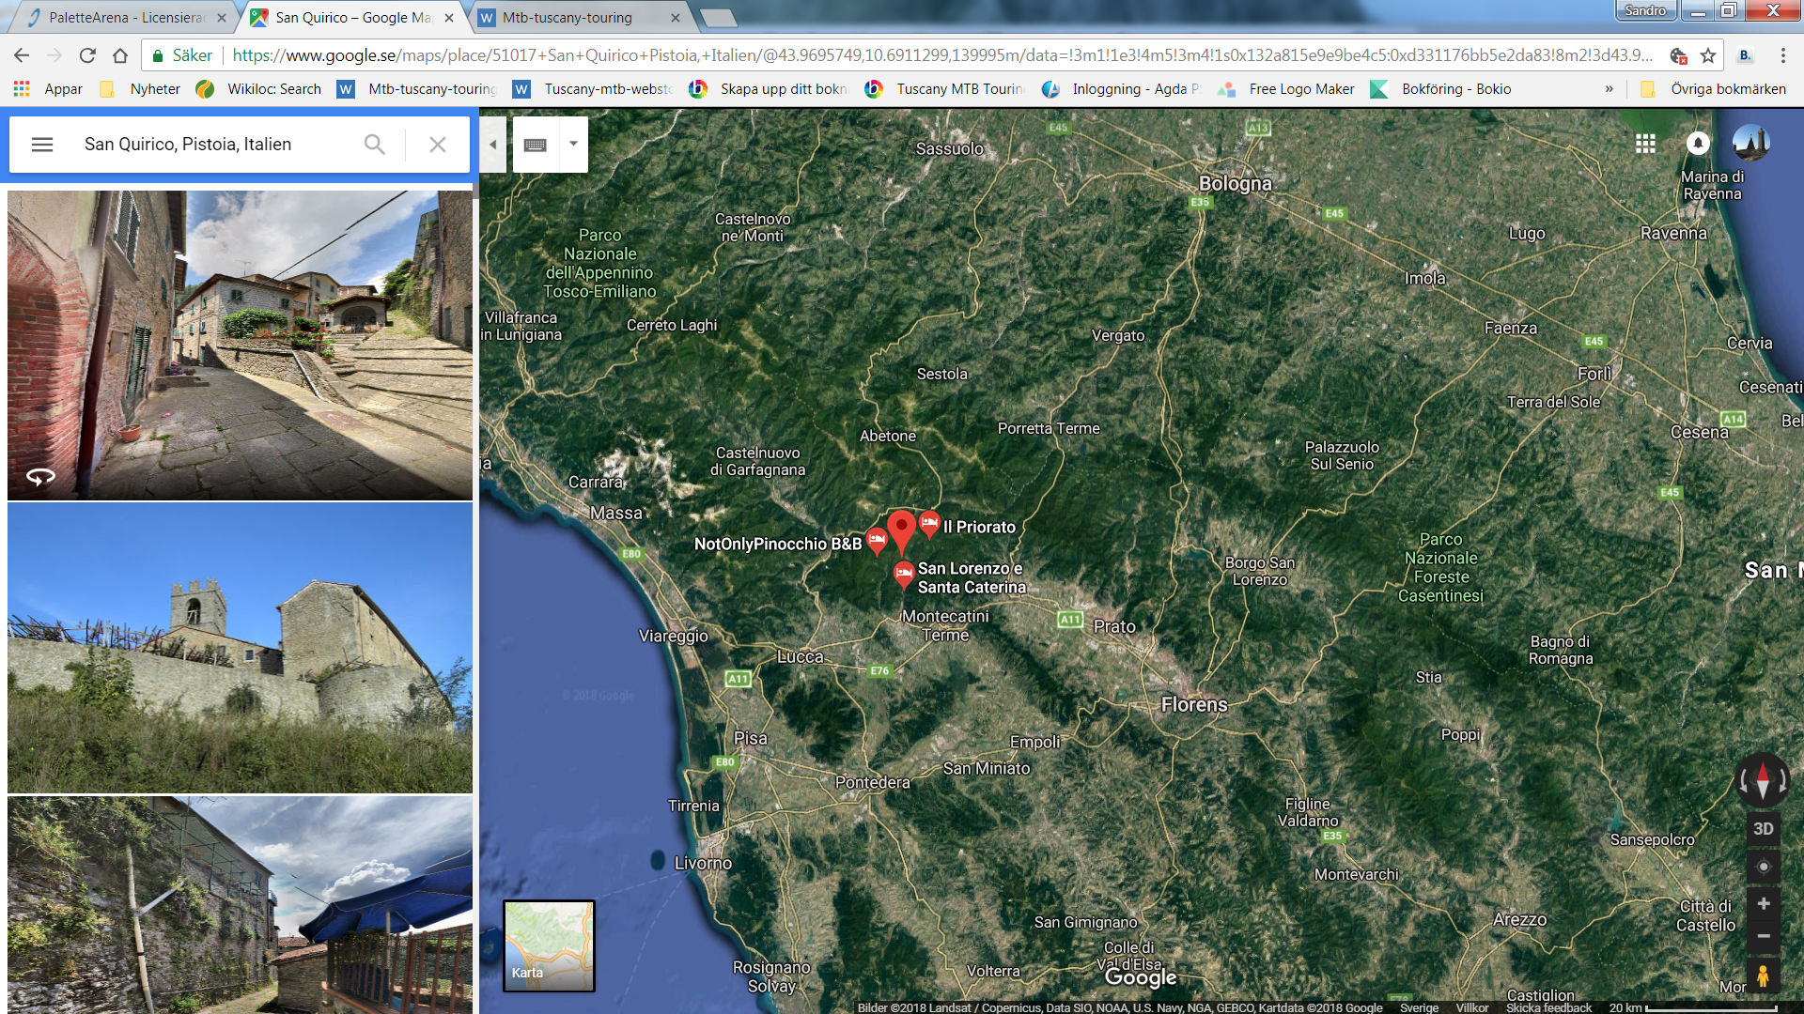
Task: Select the Street View pegman icon
Action: click(x=1763, y=976)
